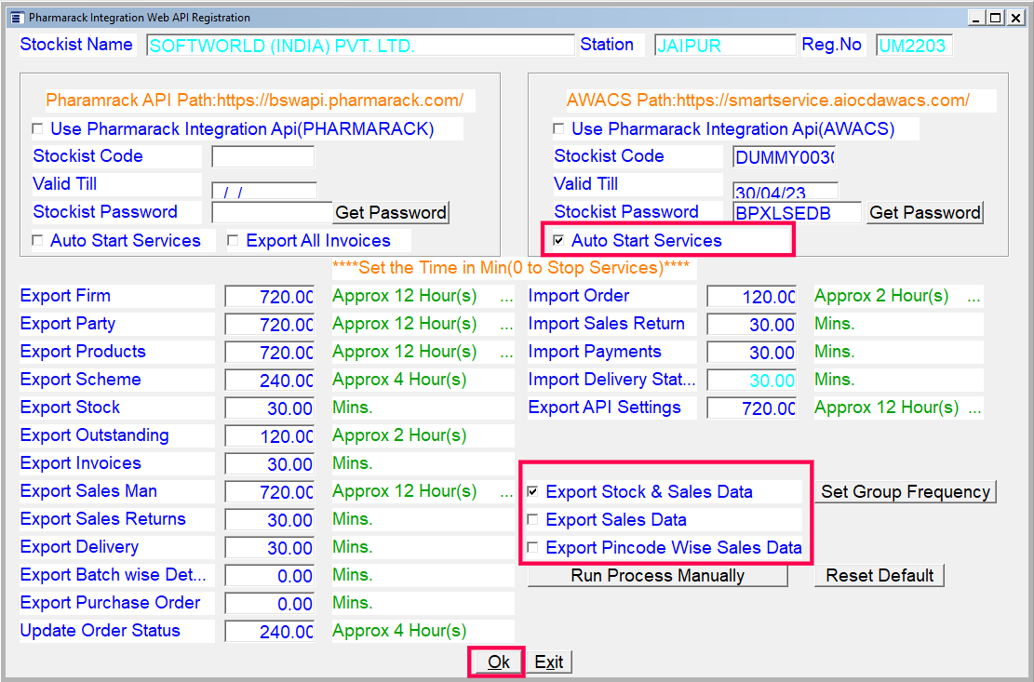
Task: Enable Use Pharmarack Integration Api(AWACS) checkbox
Action: 558,128
